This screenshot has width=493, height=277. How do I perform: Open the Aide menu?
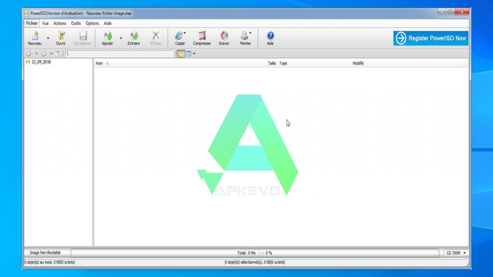[107, 23]
